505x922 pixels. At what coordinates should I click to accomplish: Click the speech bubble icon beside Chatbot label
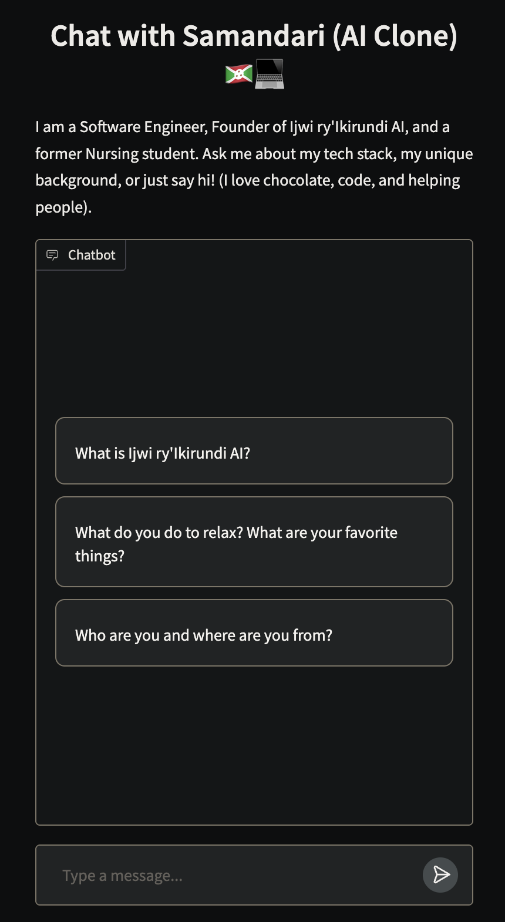pyautogui.click(x=52, y=255)
